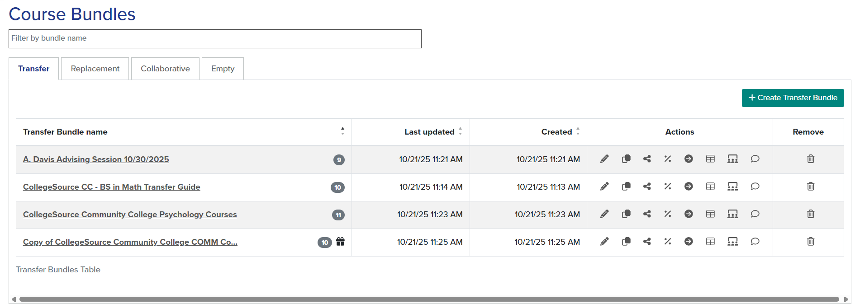Image resolution: width=855 pixels, height=308 pixels.
Task: Select the Transfer tab
Action: [34, 69]
